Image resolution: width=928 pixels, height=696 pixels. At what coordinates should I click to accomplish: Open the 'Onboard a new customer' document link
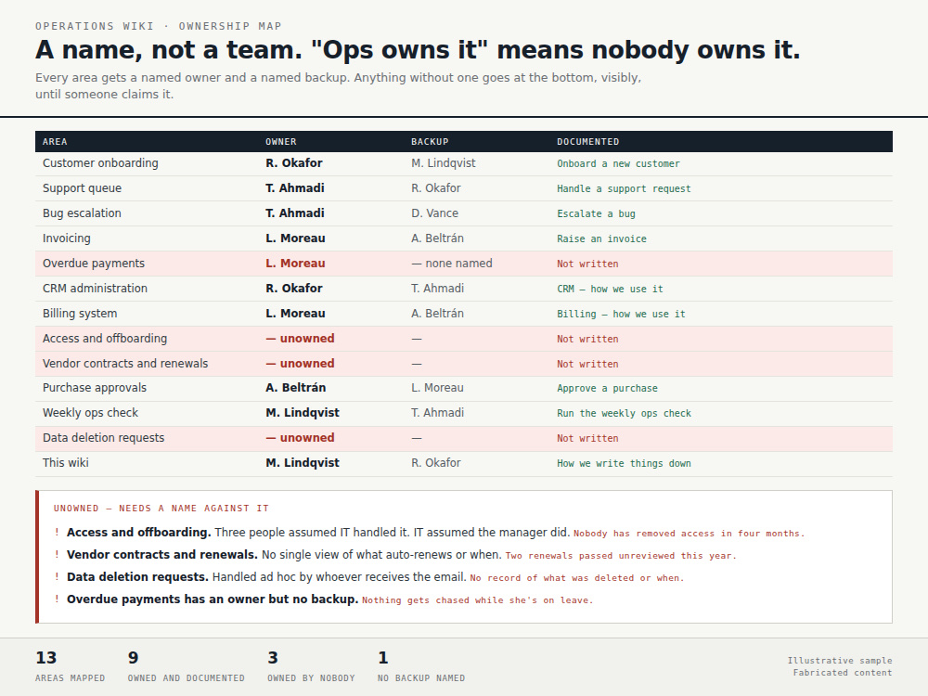point(618,164)
